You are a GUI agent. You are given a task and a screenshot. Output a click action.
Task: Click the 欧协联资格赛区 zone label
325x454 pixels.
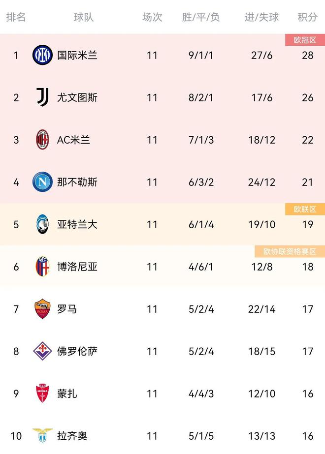pos(290,251)
